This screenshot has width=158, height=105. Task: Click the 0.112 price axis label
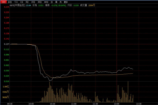7,49
